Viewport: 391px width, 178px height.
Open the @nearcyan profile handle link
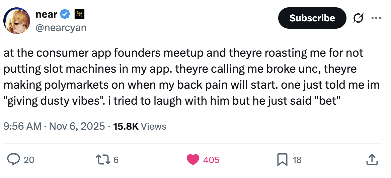point(61,27)
